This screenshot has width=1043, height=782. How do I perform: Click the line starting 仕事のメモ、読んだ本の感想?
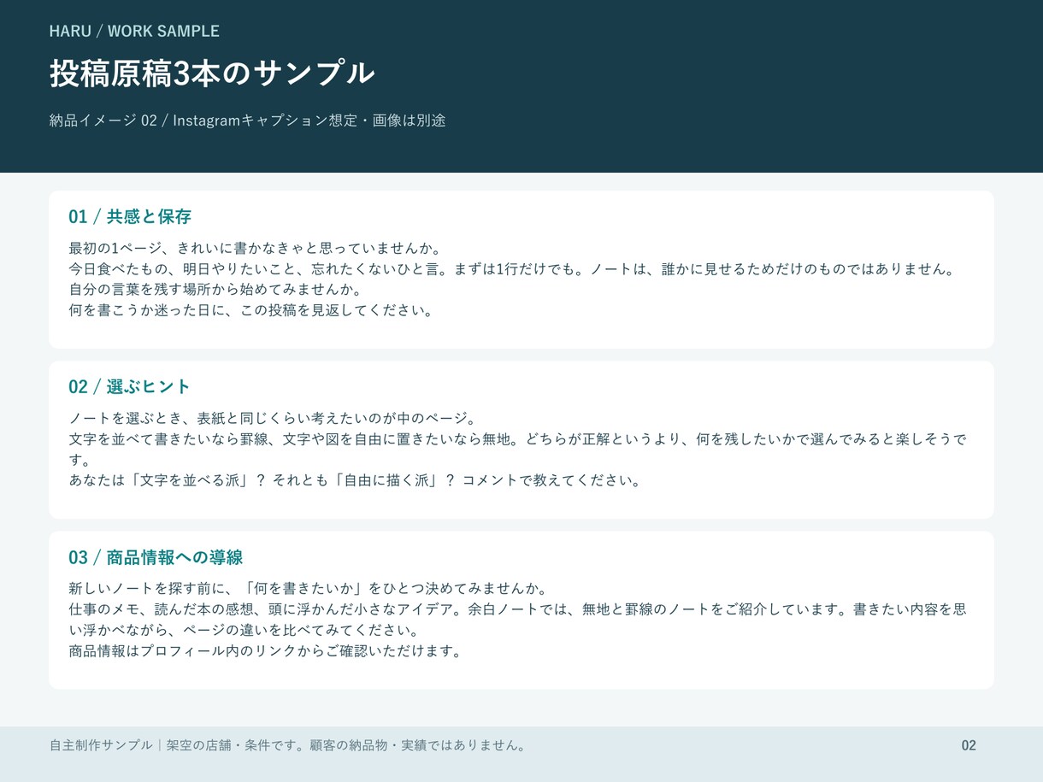518,609
